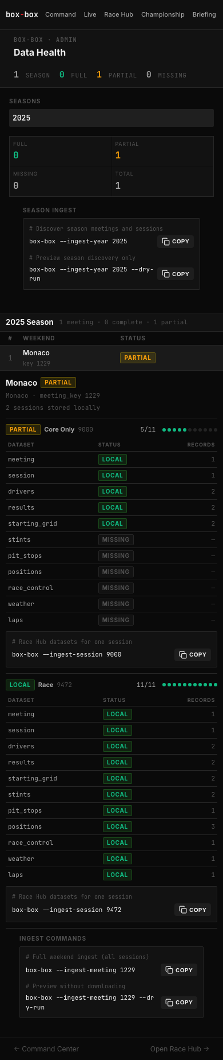Screen dimensions: 223x1060
Task: Copy the ingest-meeting 1229 command
Action: coord(179,970)
